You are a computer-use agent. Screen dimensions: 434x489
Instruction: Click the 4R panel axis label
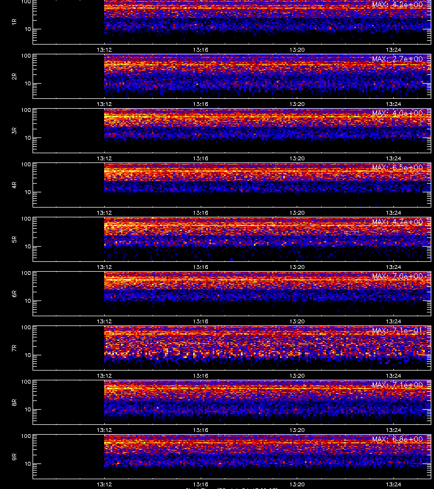[14, 185]
